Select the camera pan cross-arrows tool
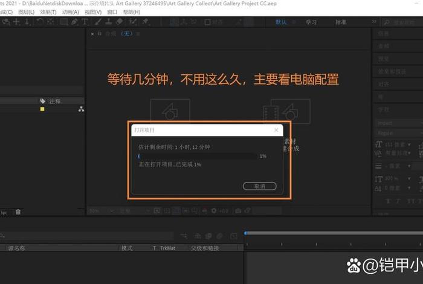Image resolution: width=423 pixels, height=284 pixels. (x=16, y=22)
